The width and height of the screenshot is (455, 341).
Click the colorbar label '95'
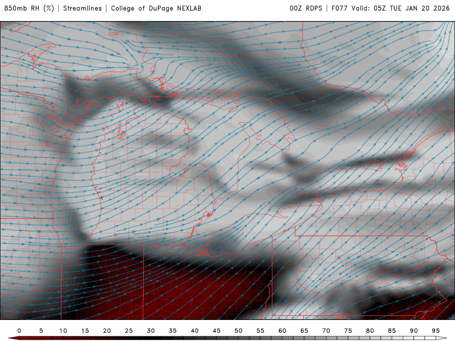[x=436, y=331]
